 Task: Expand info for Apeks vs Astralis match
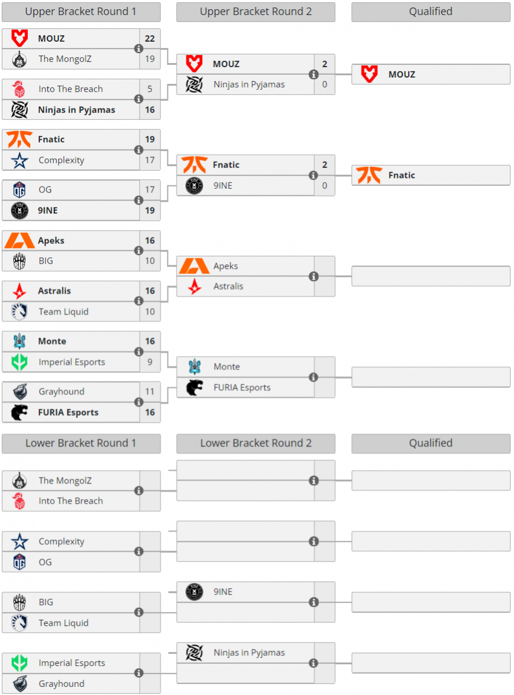coord(313,276)
